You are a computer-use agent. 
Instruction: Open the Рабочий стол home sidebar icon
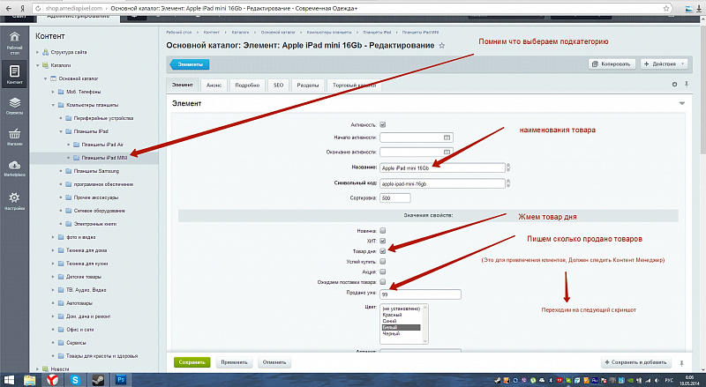[x=14, y=43]
